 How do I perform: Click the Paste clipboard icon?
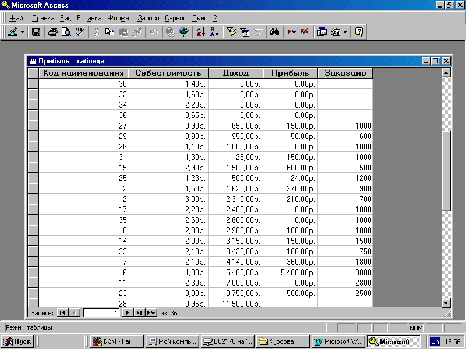click(x=123, y=32)
